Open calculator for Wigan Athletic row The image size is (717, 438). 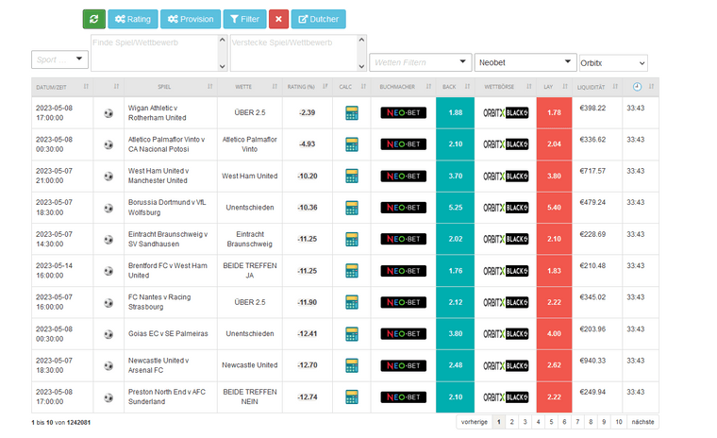[352, 112]
